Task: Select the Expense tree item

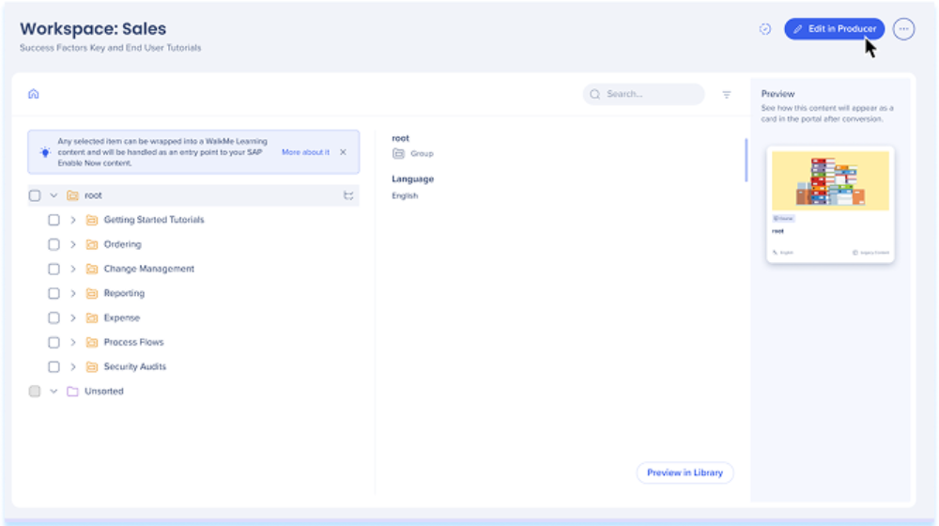Action: pyautogui.click(x=121, y=318)
